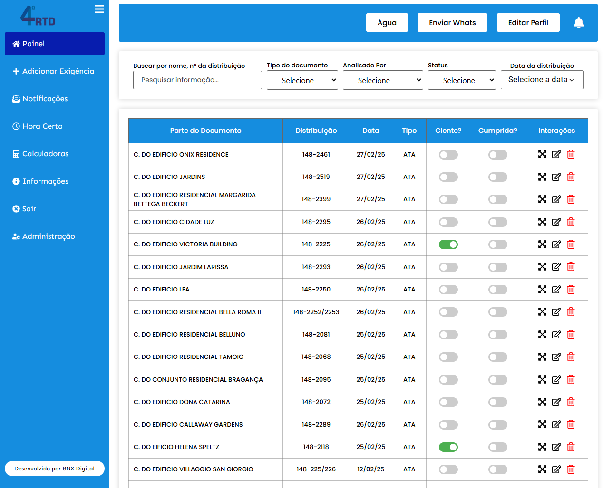Open edit icon for EDIFICIO DONA CATARINA

(x=556, y=402)
